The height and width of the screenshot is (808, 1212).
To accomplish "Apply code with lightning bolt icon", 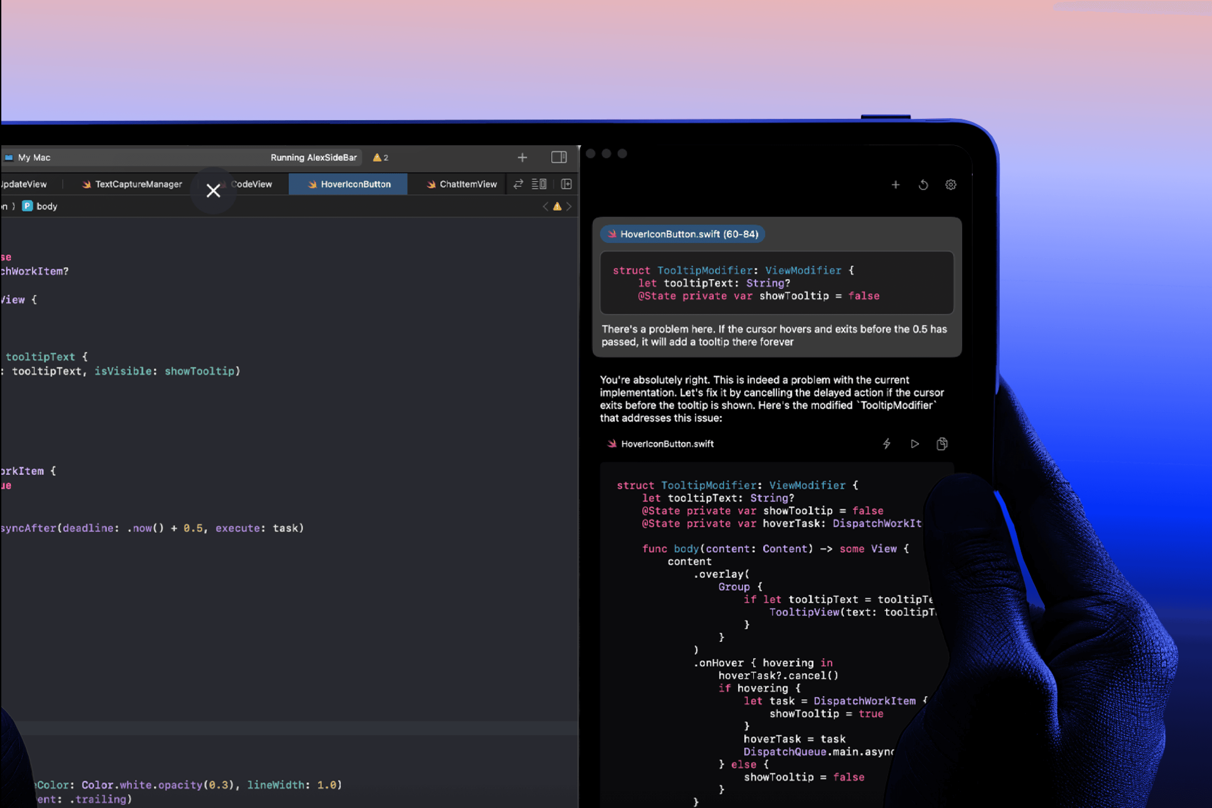I will click(x=886, y=444).
